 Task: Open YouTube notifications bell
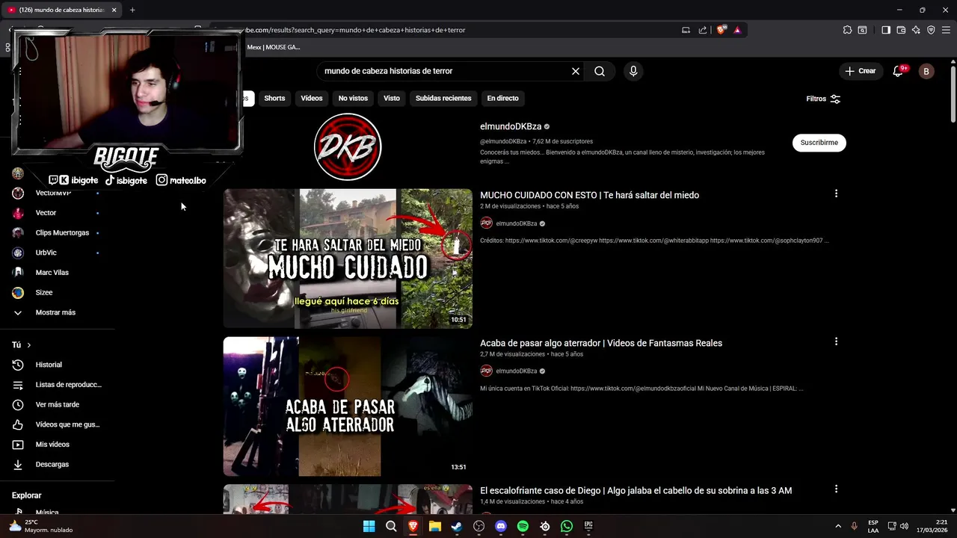point(899,71)
